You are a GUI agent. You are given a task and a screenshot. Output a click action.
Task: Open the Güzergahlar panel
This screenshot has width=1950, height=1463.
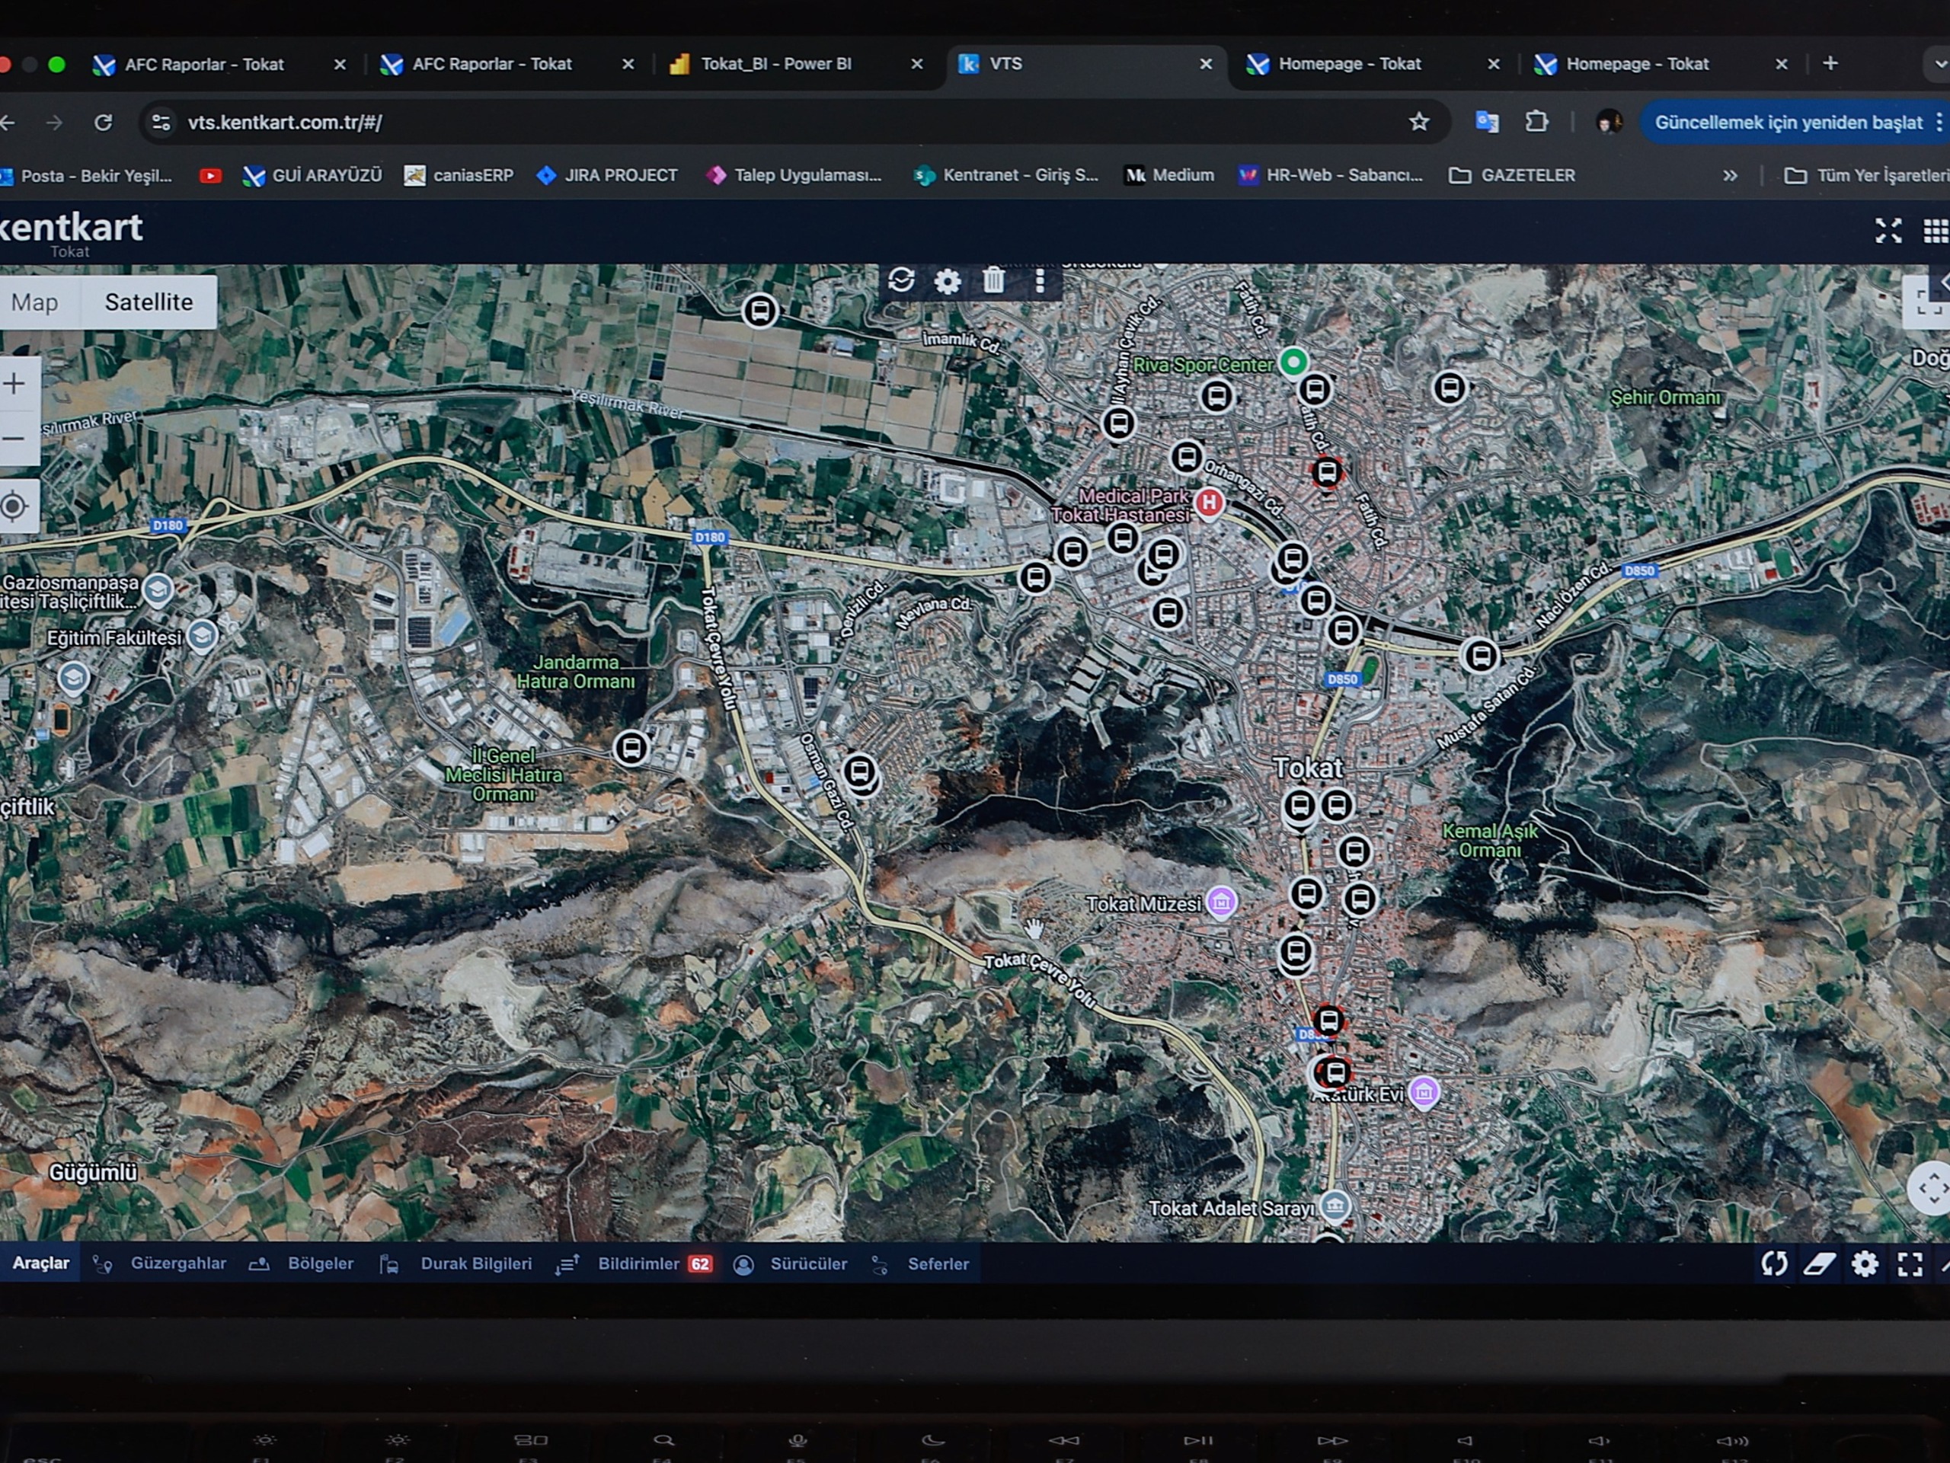point(177,1263)
